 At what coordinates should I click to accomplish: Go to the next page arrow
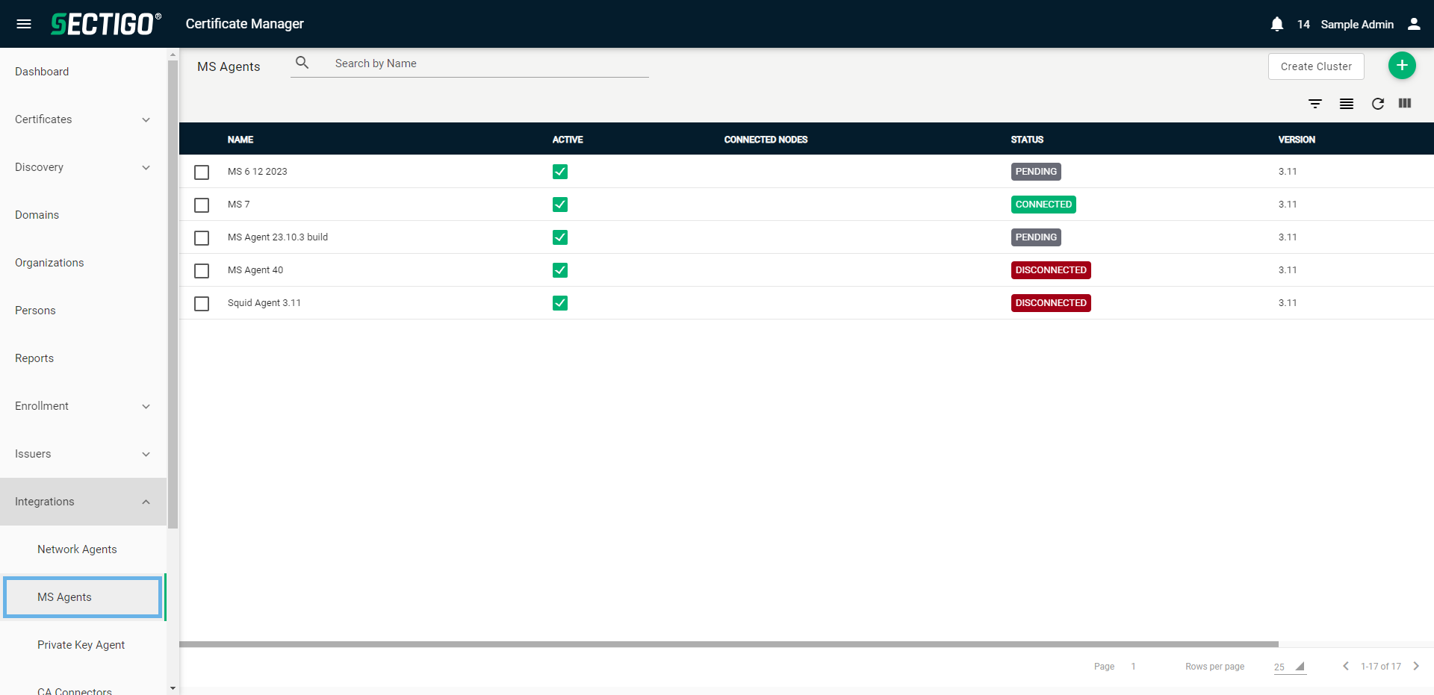(1416, 666)
